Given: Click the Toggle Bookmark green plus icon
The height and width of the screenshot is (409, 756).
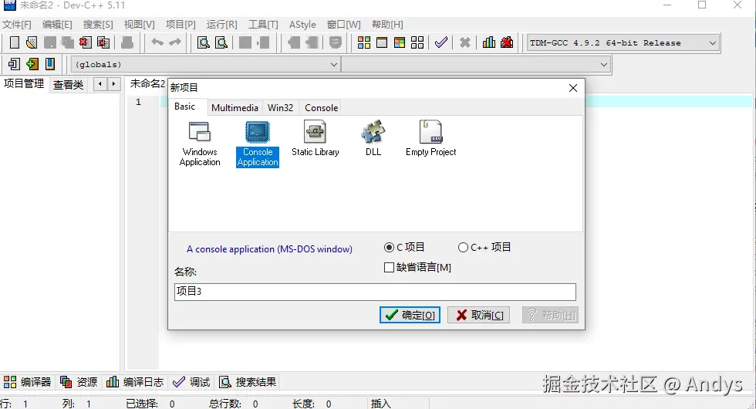Looking at the screenshot, I should point(32,63).
